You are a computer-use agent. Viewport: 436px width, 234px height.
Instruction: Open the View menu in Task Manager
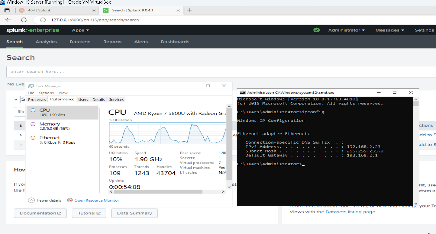[x=63, y=93]
